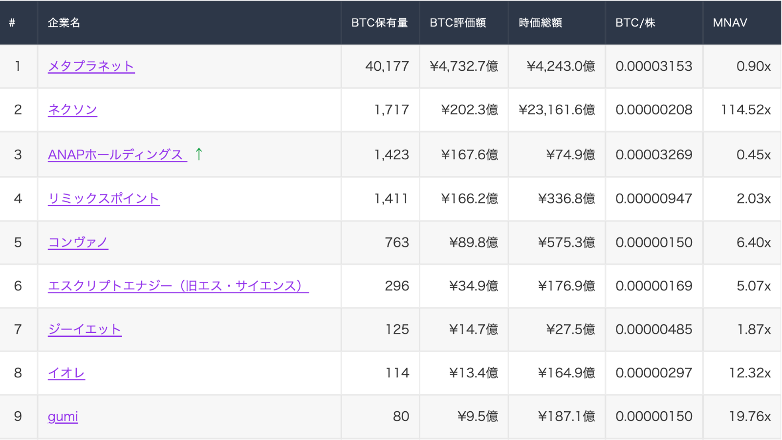Click row number 5 for コンヴァノ
Screen dimensions: 782x440
(x=18, y=242)
